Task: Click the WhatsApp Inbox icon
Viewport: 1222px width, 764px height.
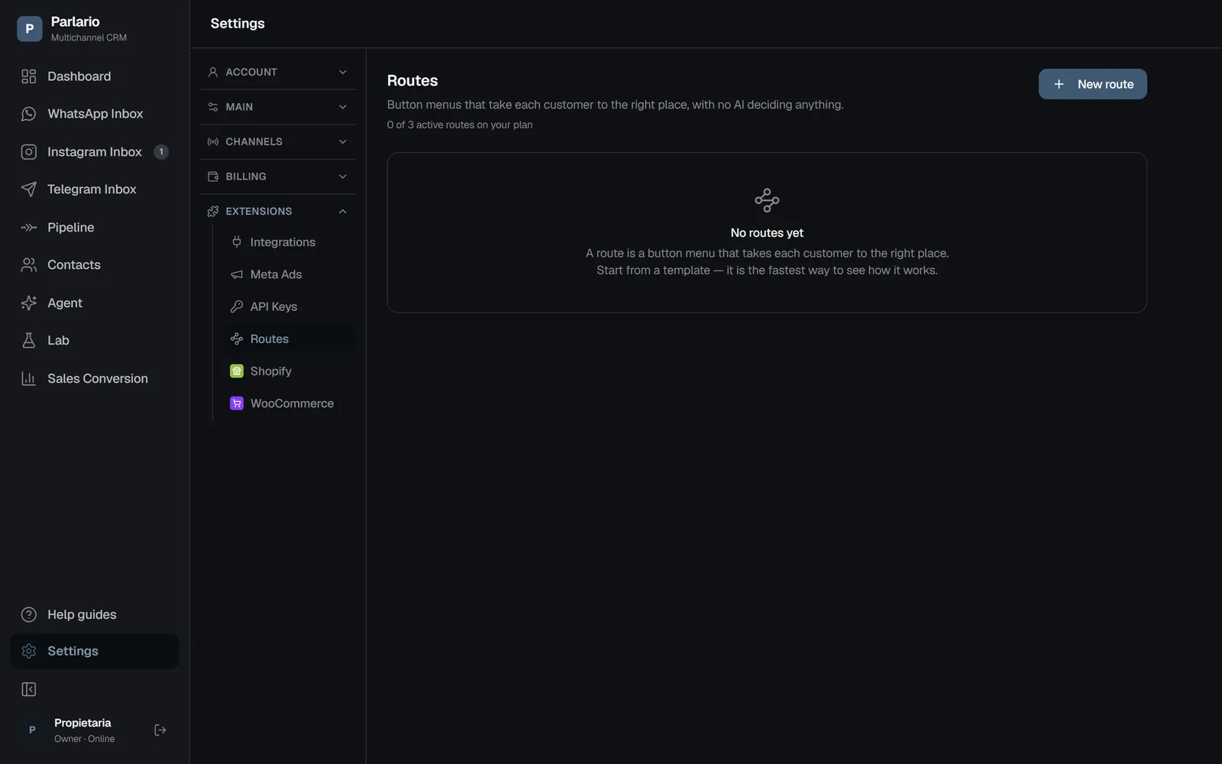Action: point(29,114)
